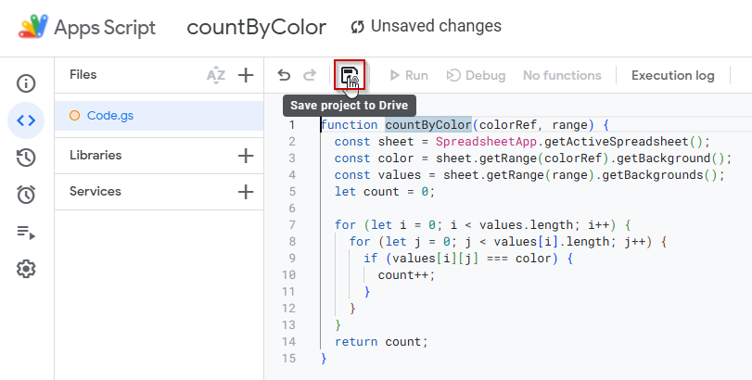Click the Run button
This screenshot has height=380, width=752.
coord(409,75)
